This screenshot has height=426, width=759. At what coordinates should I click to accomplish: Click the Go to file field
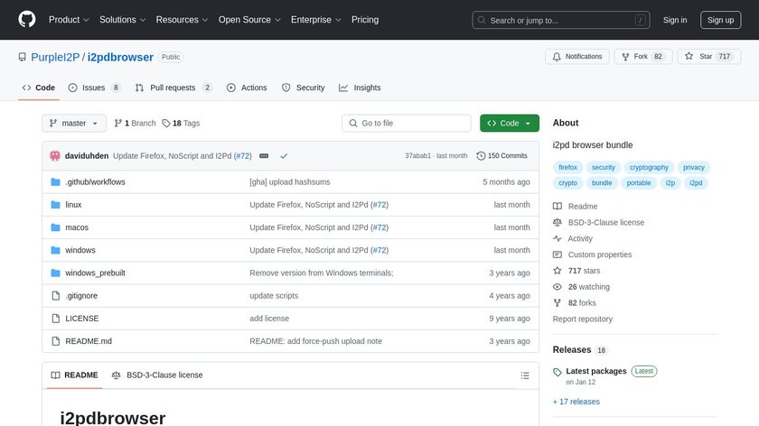tap(407, 124)
